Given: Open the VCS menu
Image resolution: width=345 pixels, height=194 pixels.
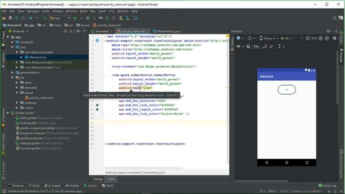Looking at the screenshot, I should coord(112,11).
